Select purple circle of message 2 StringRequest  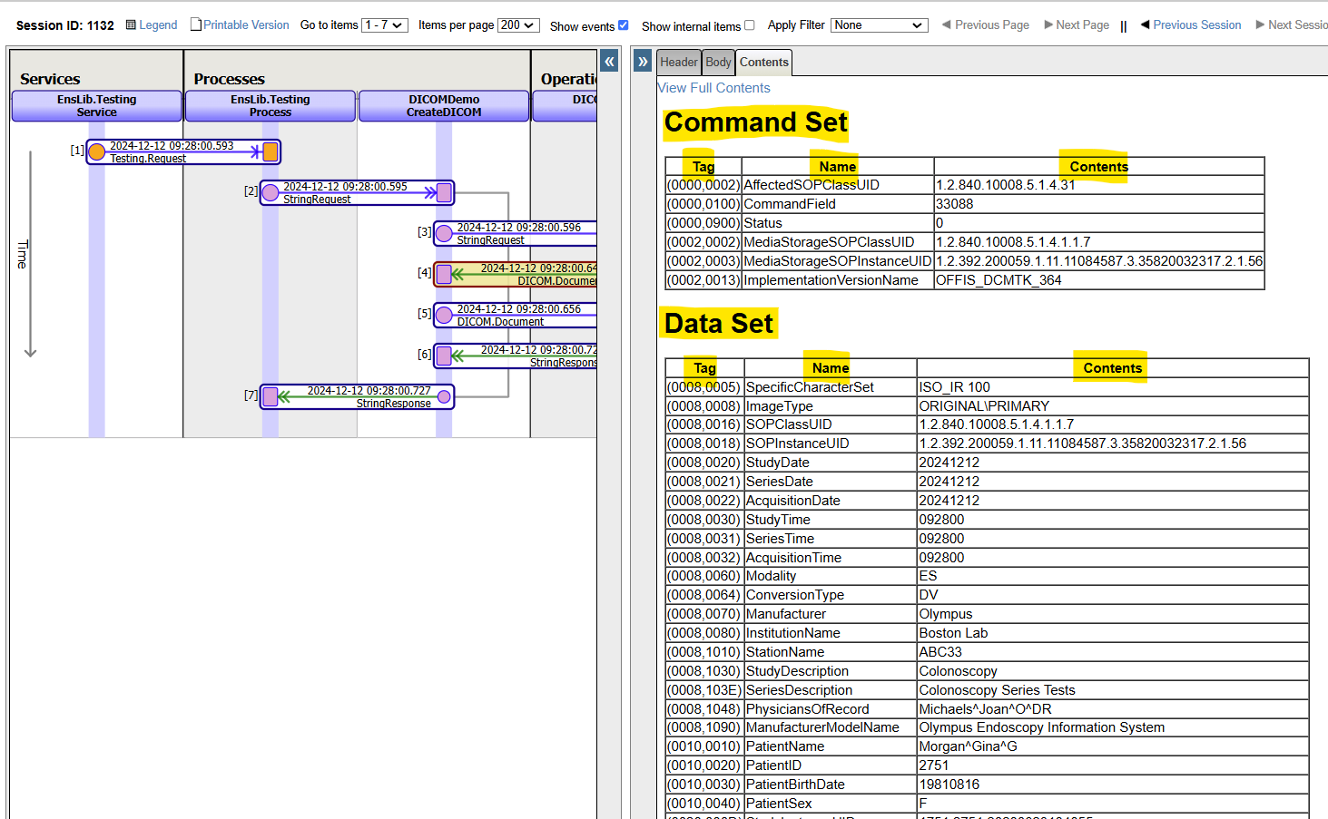click(271, 192)
